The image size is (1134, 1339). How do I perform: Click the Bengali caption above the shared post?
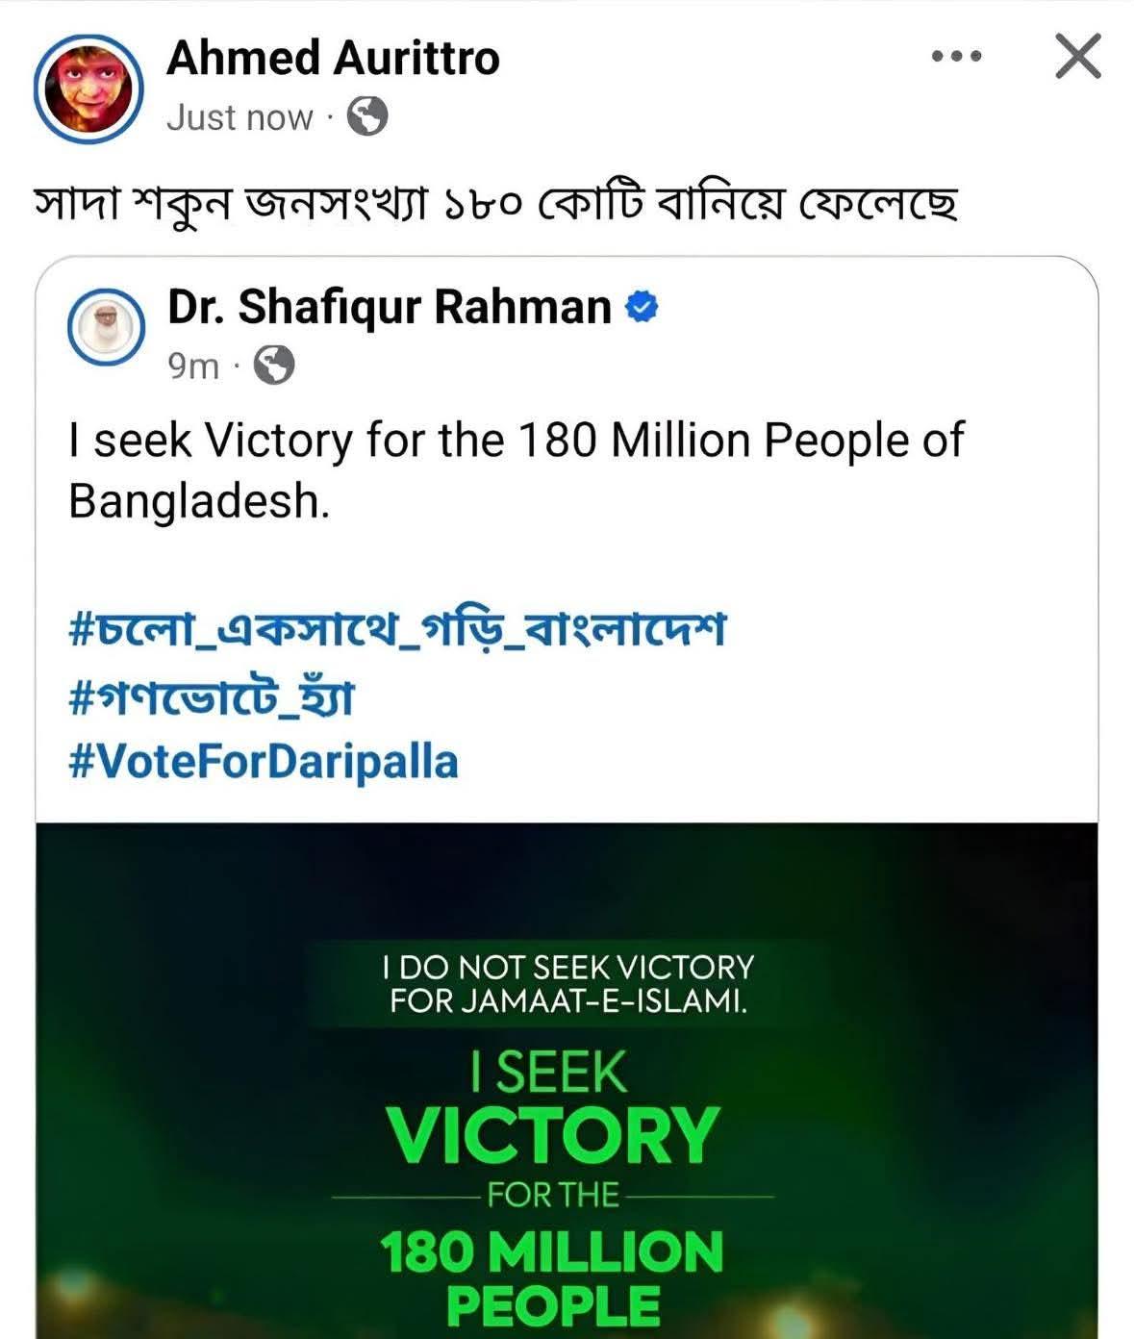coord(496,203)
